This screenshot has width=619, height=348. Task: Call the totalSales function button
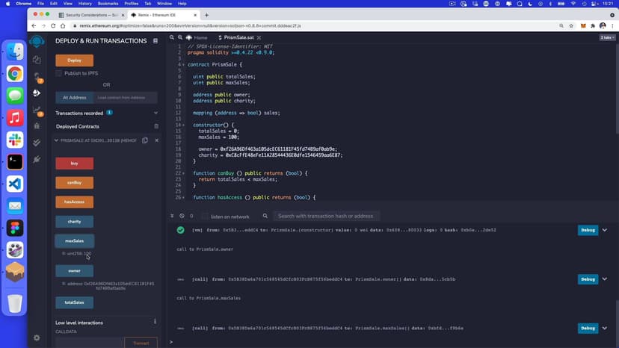point(74,302)
